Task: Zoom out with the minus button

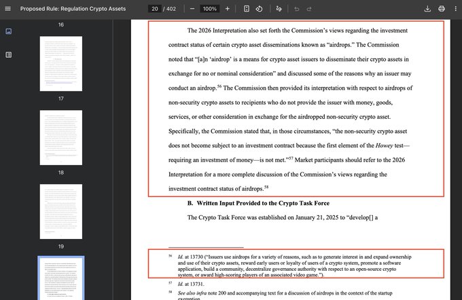Action: pyautogui.click(x=192, y=9)
